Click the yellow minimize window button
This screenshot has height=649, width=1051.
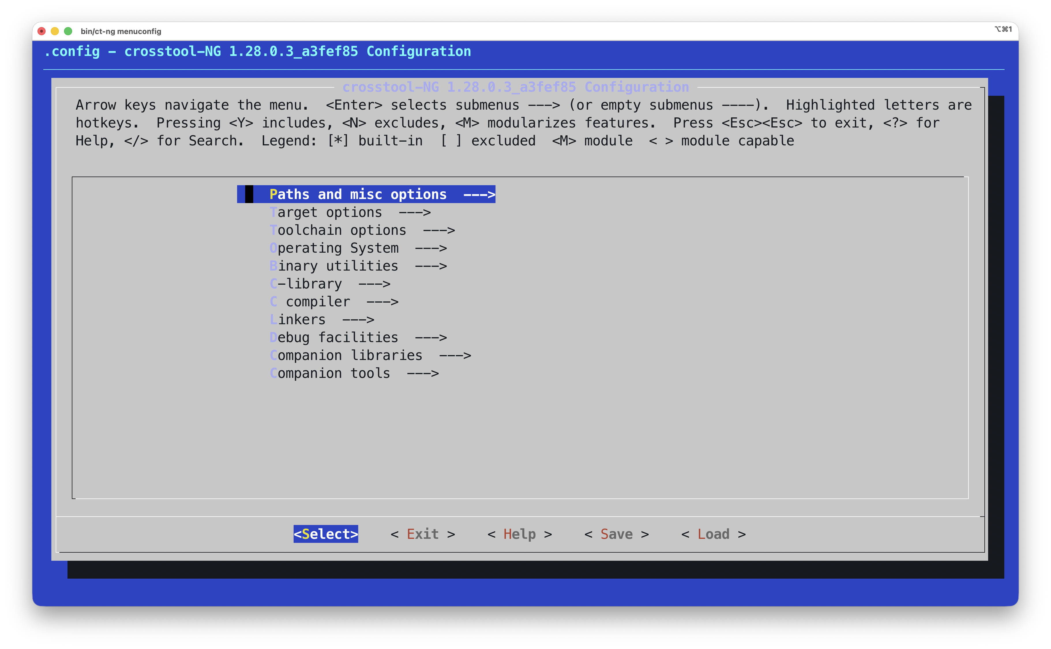pyautogui.click(x=55, y=31)
